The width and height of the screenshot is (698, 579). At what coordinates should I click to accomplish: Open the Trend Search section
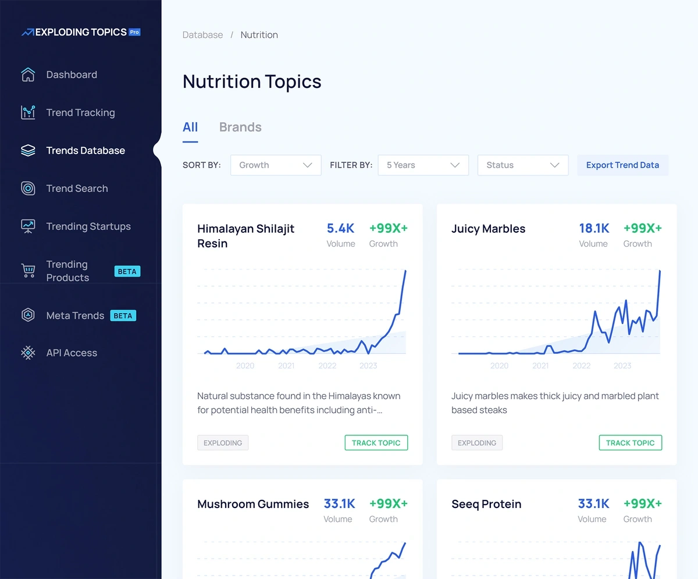[x=77, y=188]
